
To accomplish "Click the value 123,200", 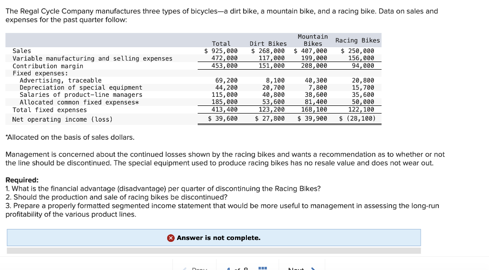I will point(272,110).
